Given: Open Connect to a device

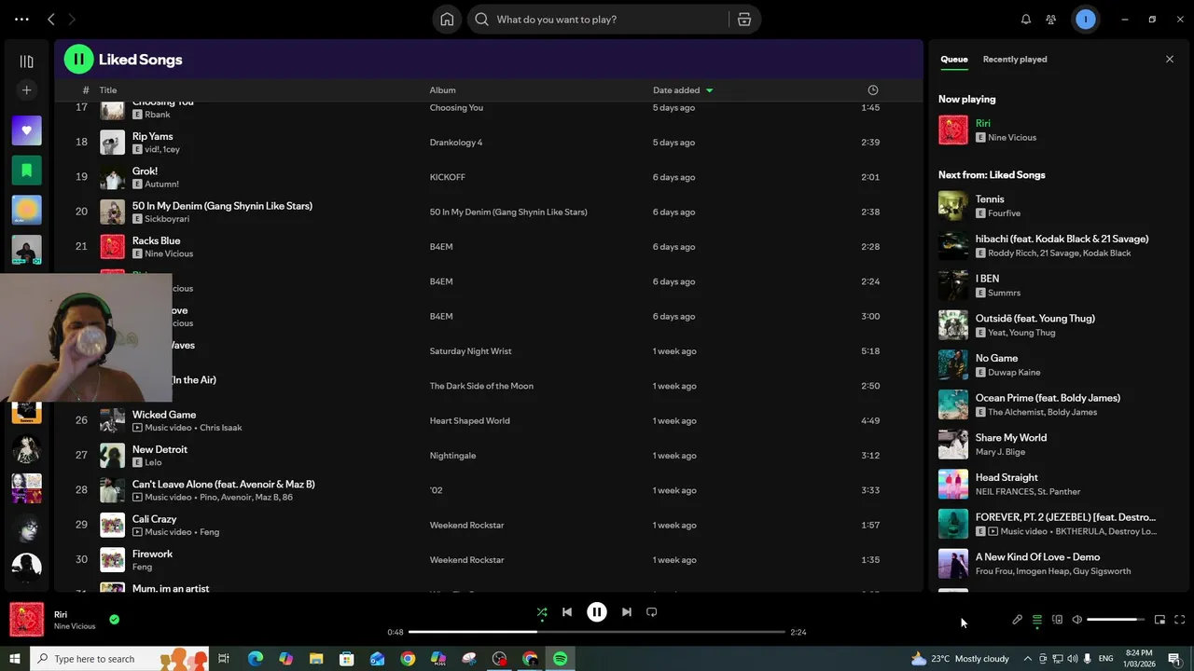Looking at the screenshot, I should pyautogui.click(x=1057, y=620).
